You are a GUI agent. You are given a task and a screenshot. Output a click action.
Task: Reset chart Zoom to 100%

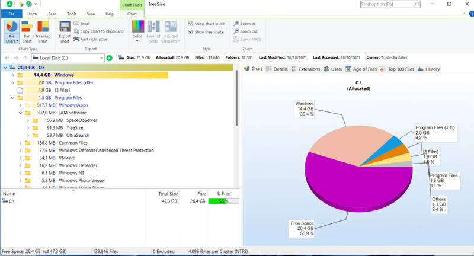click(x=247, y=39)
